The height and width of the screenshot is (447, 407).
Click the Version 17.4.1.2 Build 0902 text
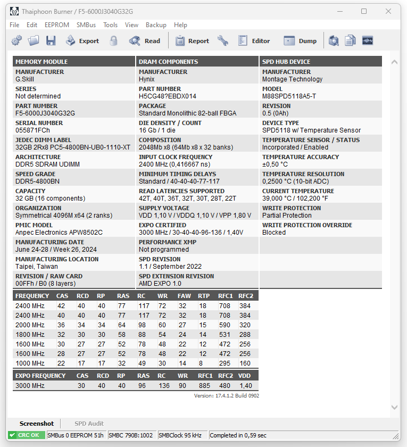pyautogui.click(x=226, y=396)
